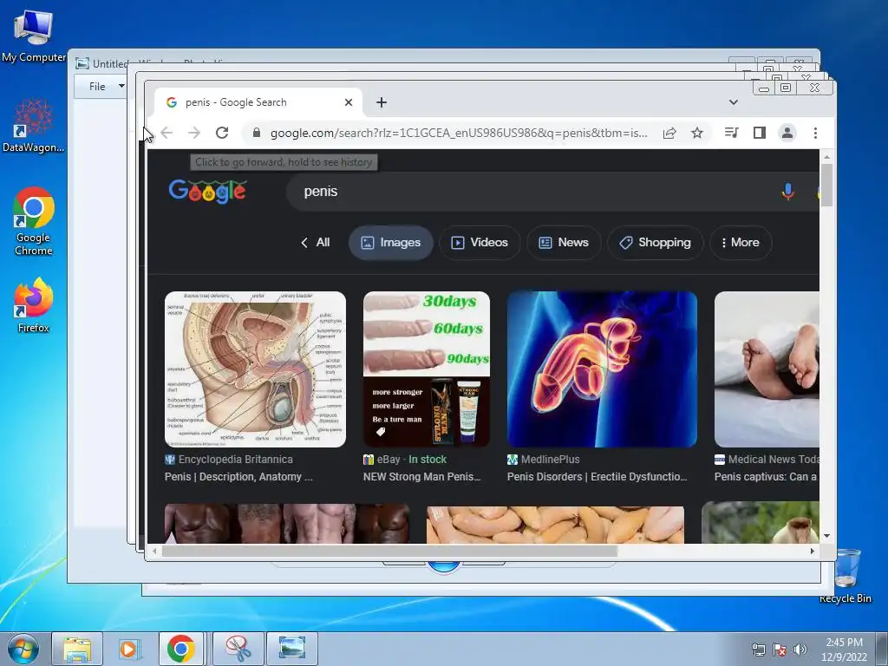The width and height of the screenshot is (888, 666).
Task: Open the Windows Start menu
Action: (x=23, y=649)
